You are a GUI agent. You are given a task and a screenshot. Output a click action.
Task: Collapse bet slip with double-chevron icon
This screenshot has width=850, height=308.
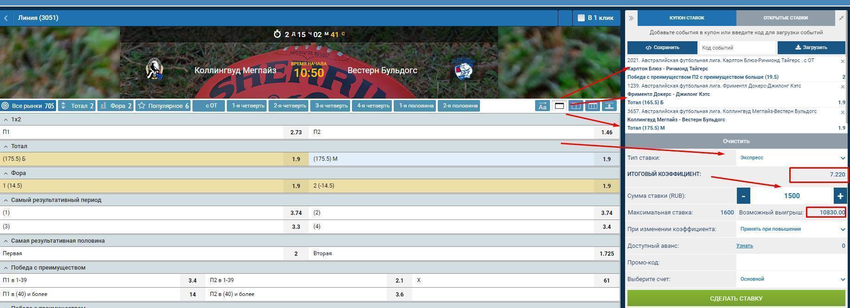[x=631, y=18]
